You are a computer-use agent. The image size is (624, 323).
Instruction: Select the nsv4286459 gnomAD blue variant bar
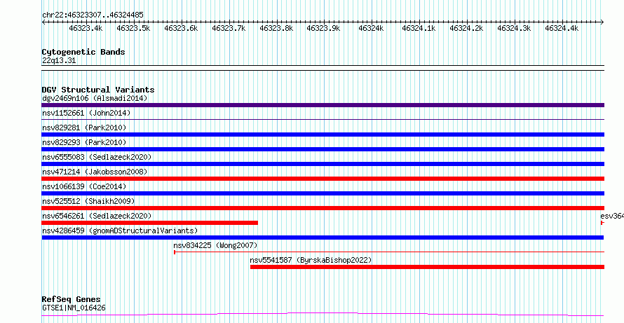click(x=323, y=238)
